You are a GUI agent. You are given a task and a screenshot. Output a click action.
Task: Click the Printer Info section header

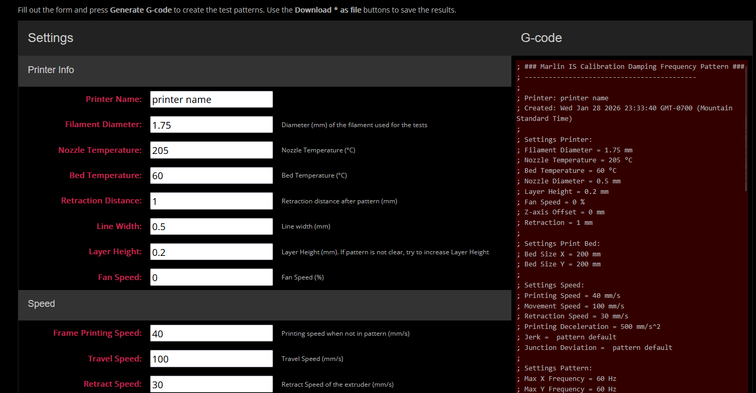[x=51, y=70]
